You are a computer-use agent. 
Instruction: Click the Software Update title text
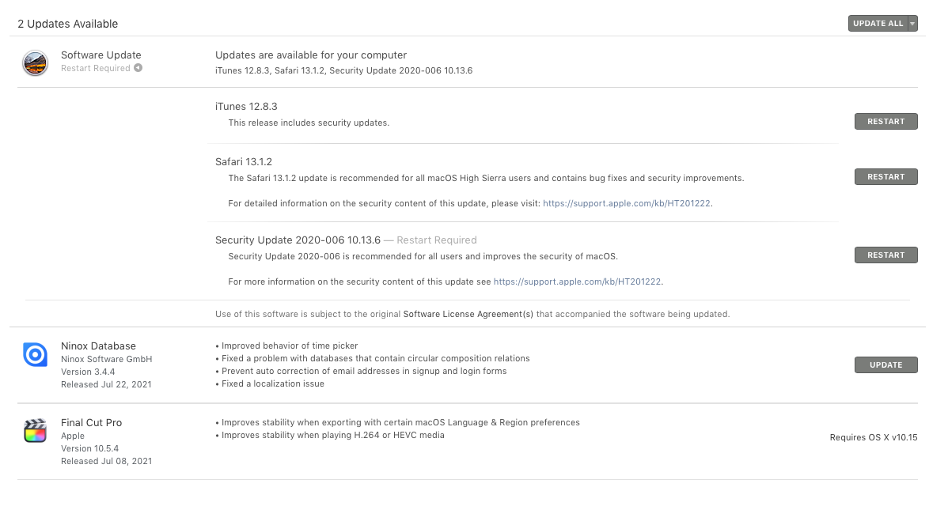100,55
